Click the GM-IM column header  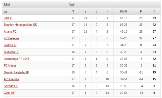[124, 11]
